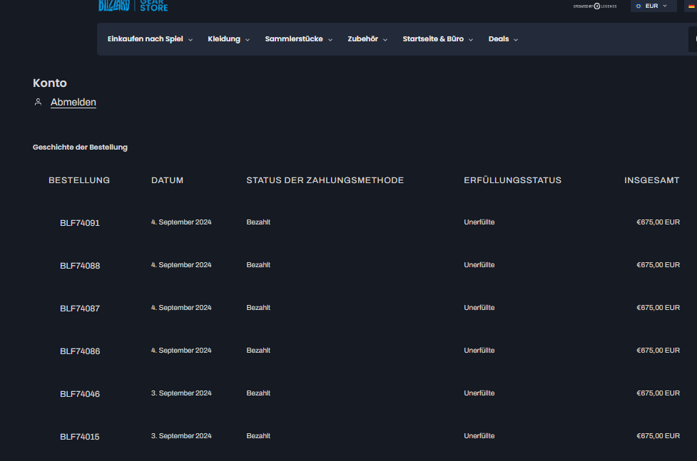Click the DATUM column header
This screenshot has height=461, width=697.
click(x=167, y=180)
